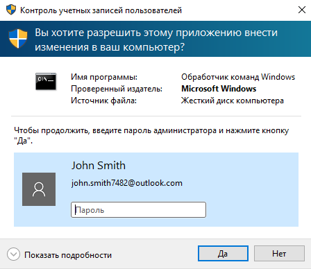Click the Показать подробности label

coord(68,255)
